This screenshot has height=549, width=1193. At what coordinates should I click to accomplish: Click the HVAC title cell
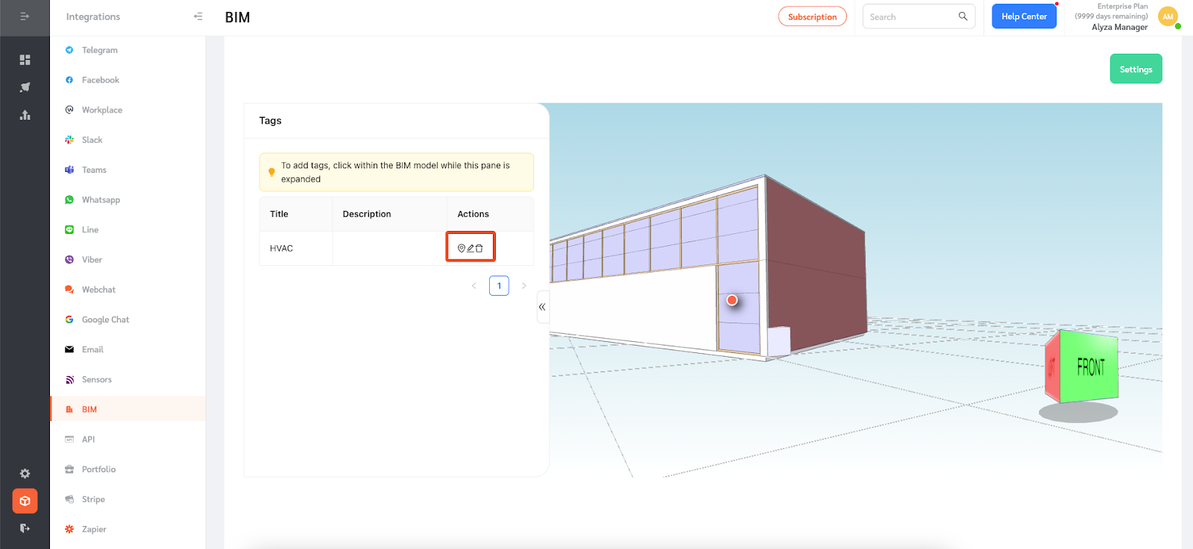[295, 248]
